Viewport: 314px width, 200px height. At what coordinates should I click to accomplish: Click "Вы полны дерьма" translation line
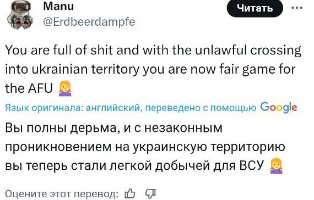[x=61, y=128]
